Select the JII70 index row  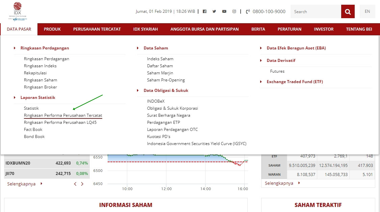click(47, 174)
